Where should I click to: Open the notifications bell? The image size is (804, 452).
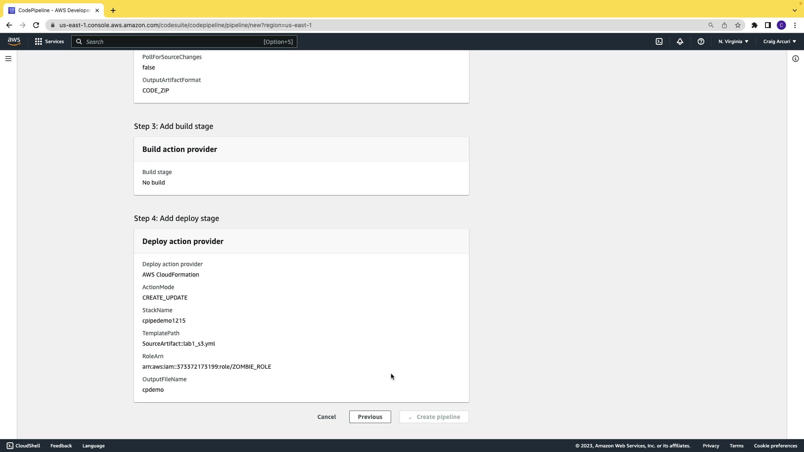coord(680,41)
